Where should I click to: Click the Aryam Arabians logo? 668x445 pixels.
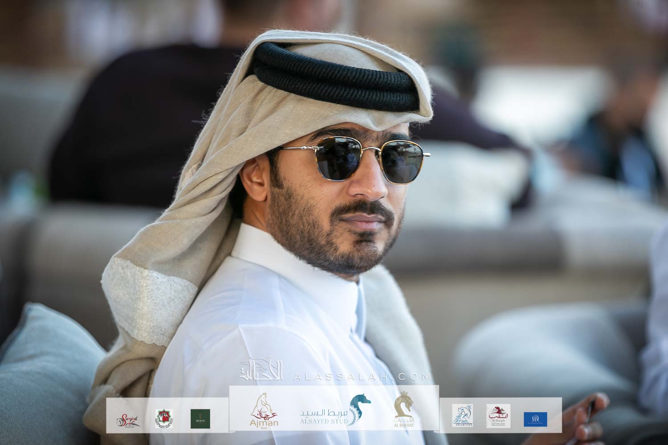coord(462,416)
